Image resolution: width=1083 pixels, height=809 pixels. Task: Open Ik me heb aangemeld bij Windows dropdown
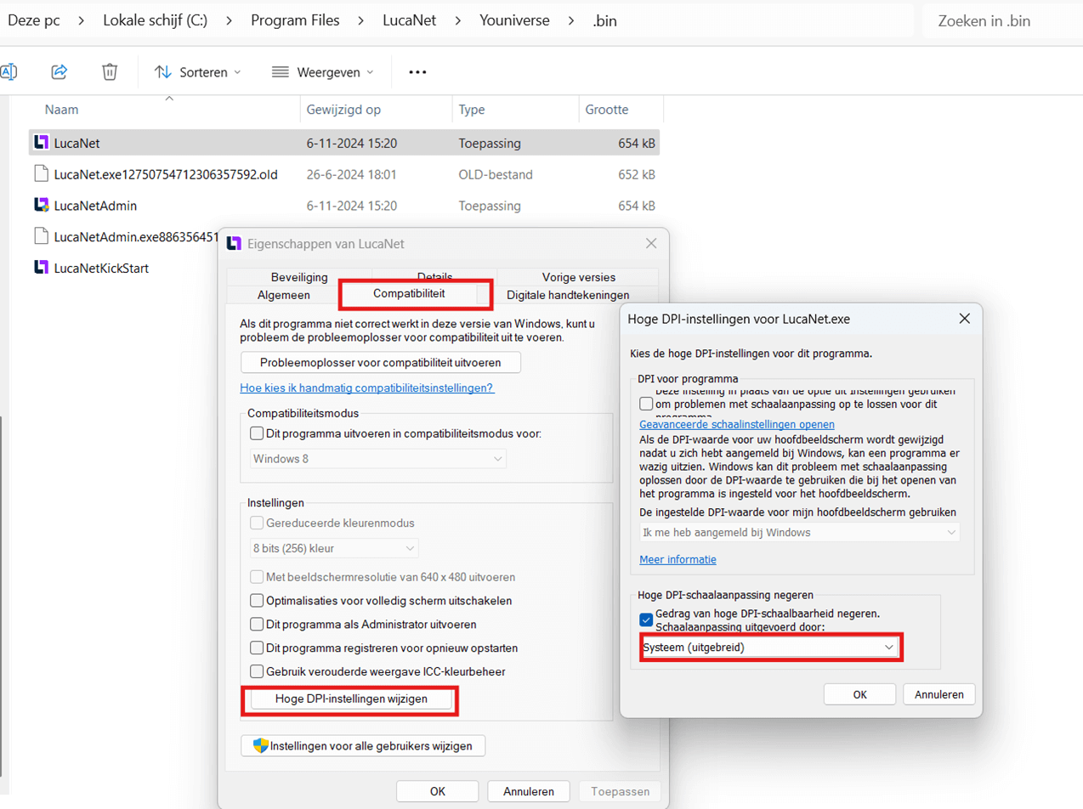click(800, 532)
